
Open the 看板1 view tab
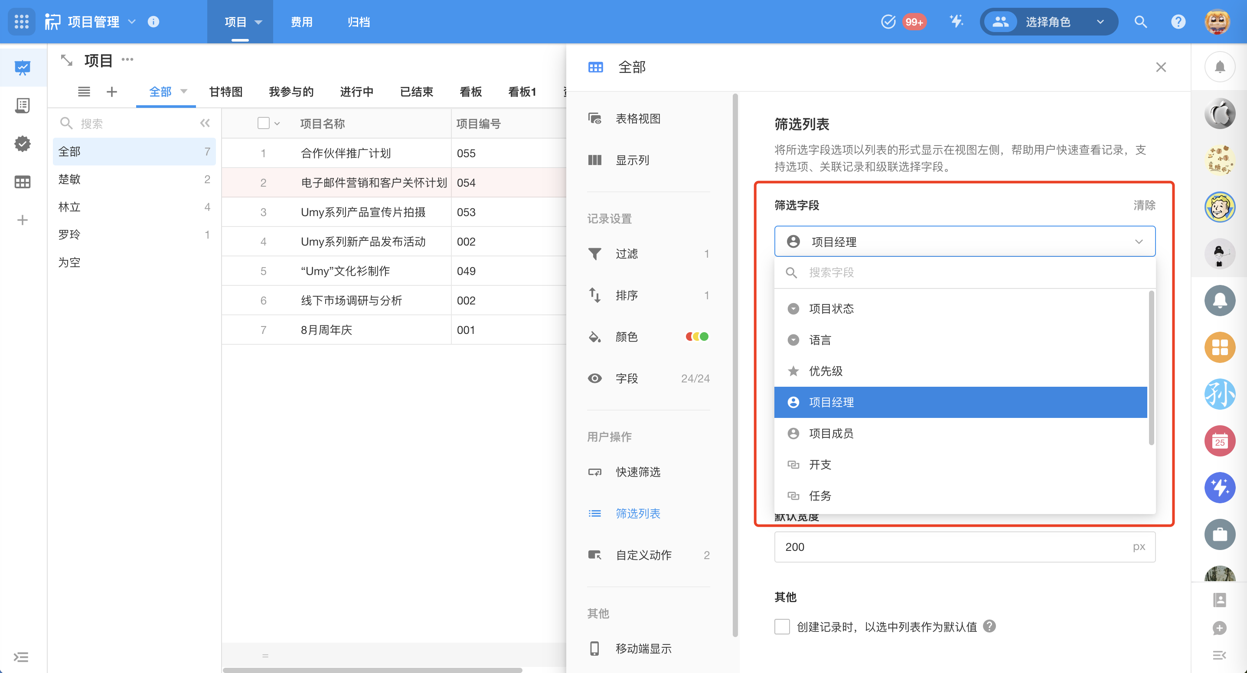tap(522, 91)
